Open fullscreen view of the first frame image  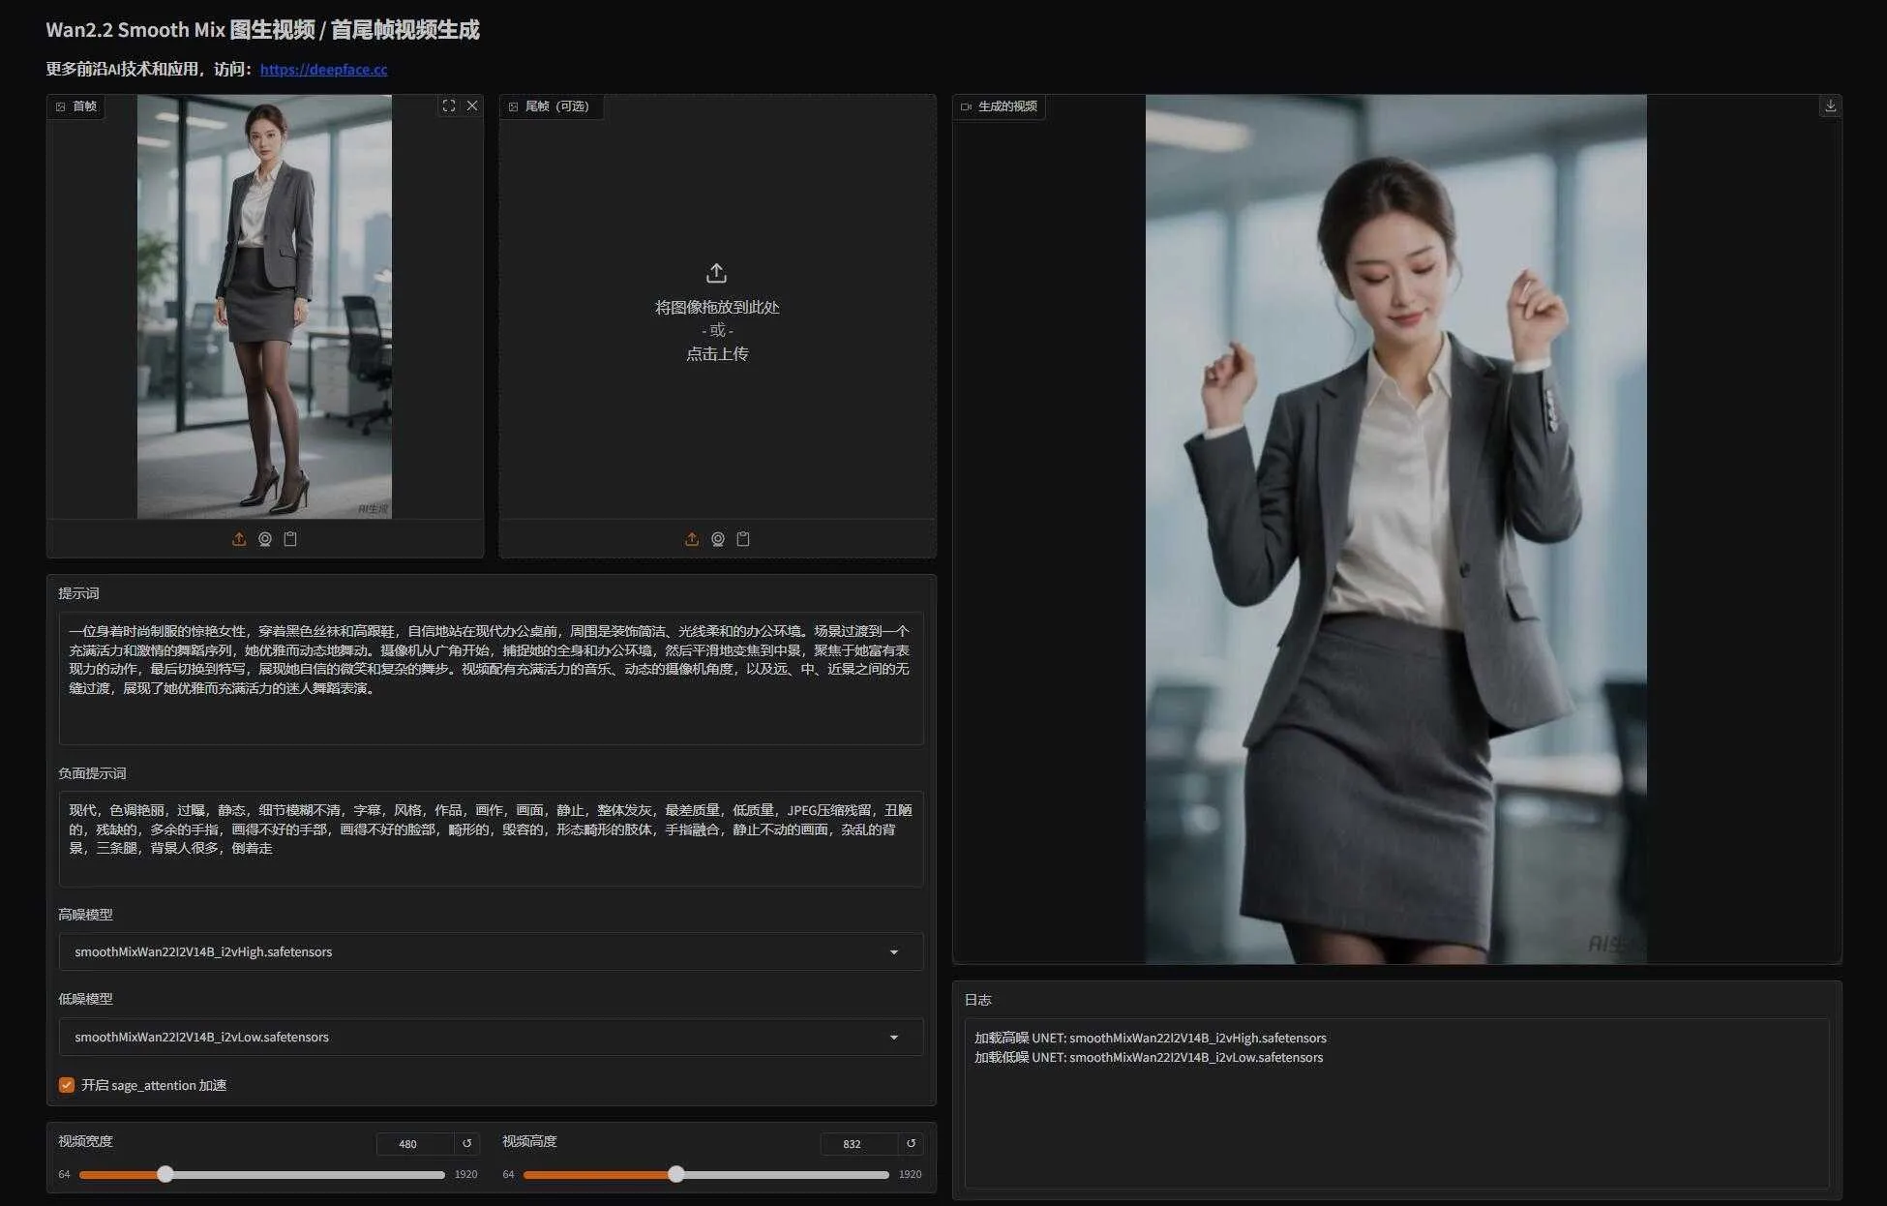pyautogui.click(x=448, y=106)
